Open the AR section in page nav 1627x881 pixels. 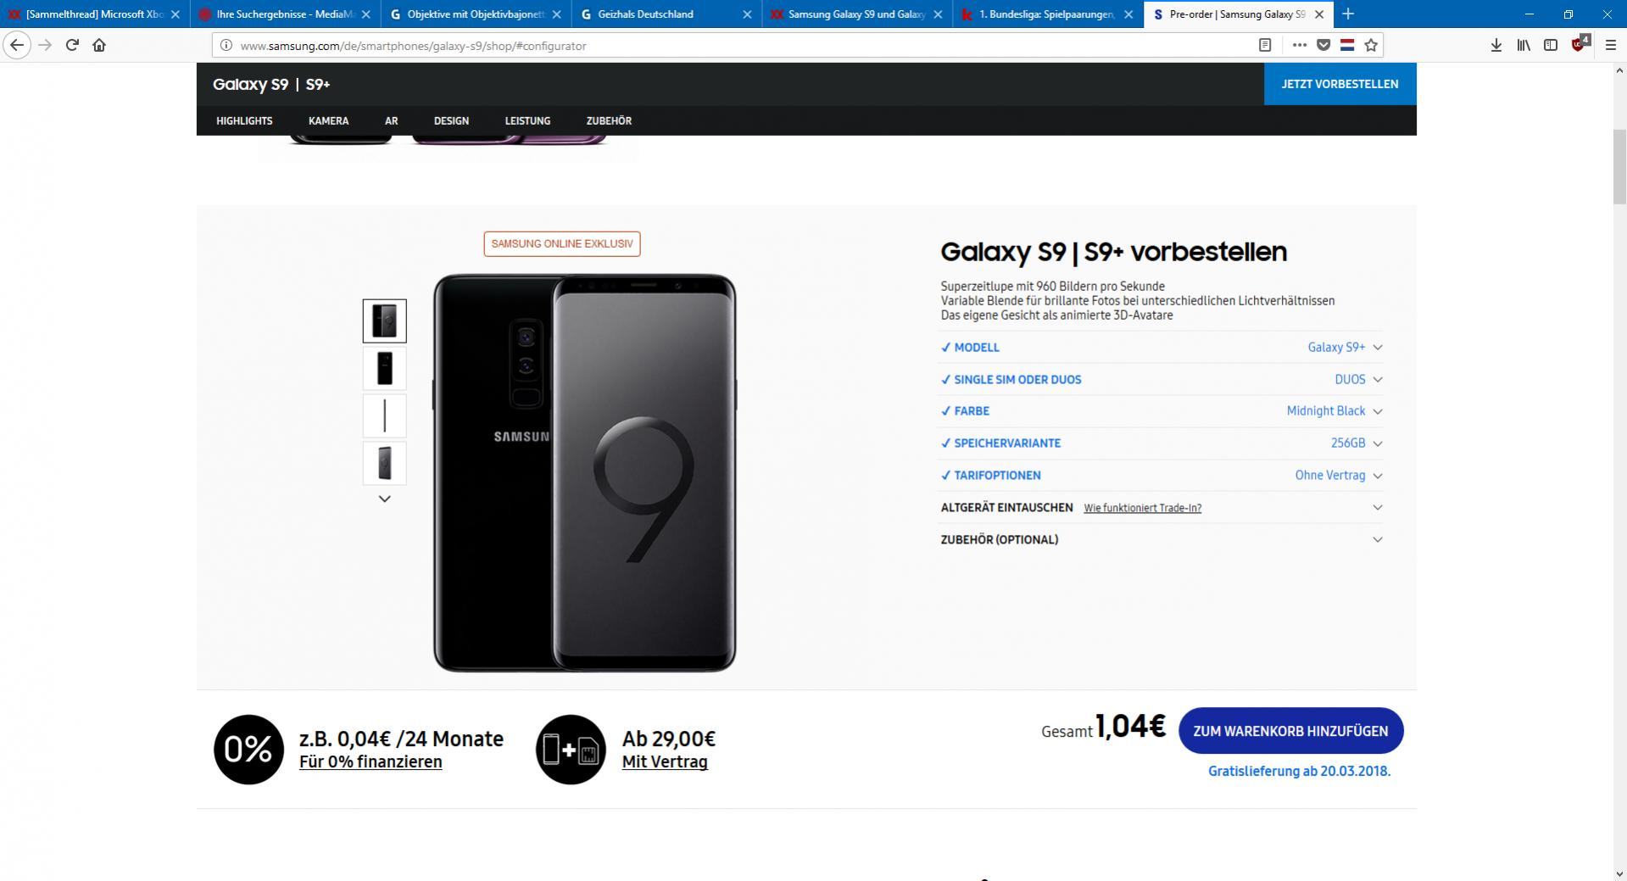[x=391, y=120]
